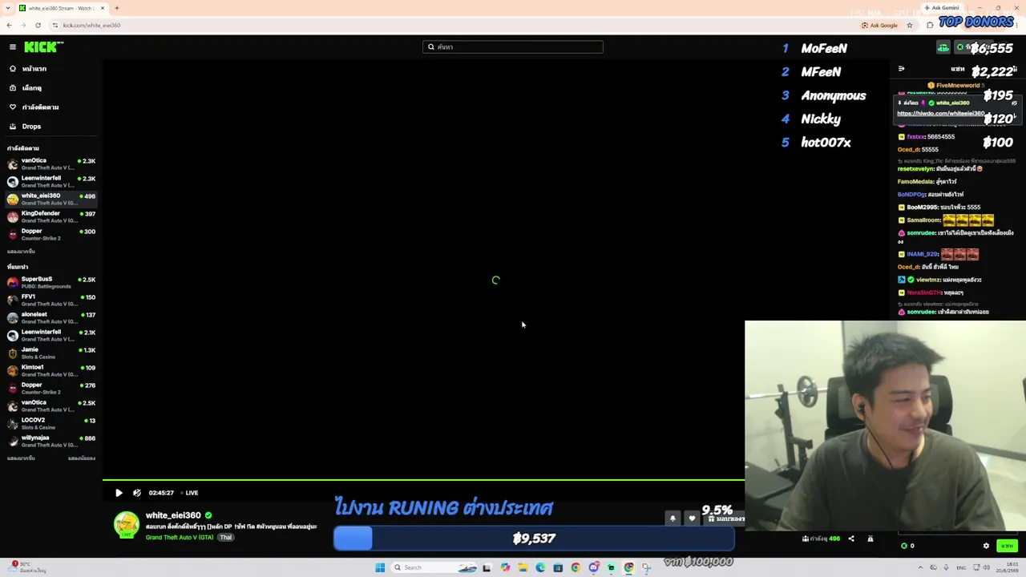
Task: Open Microsoft Edge from the taskbar
Action: click(x=540, y=567)
